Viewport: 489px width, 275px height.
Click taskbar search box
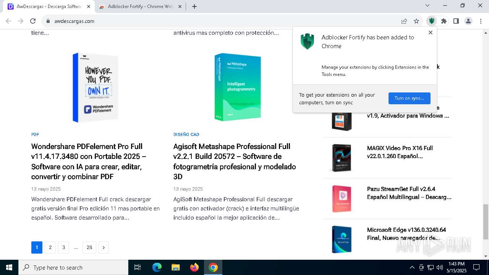click(73, 267)
